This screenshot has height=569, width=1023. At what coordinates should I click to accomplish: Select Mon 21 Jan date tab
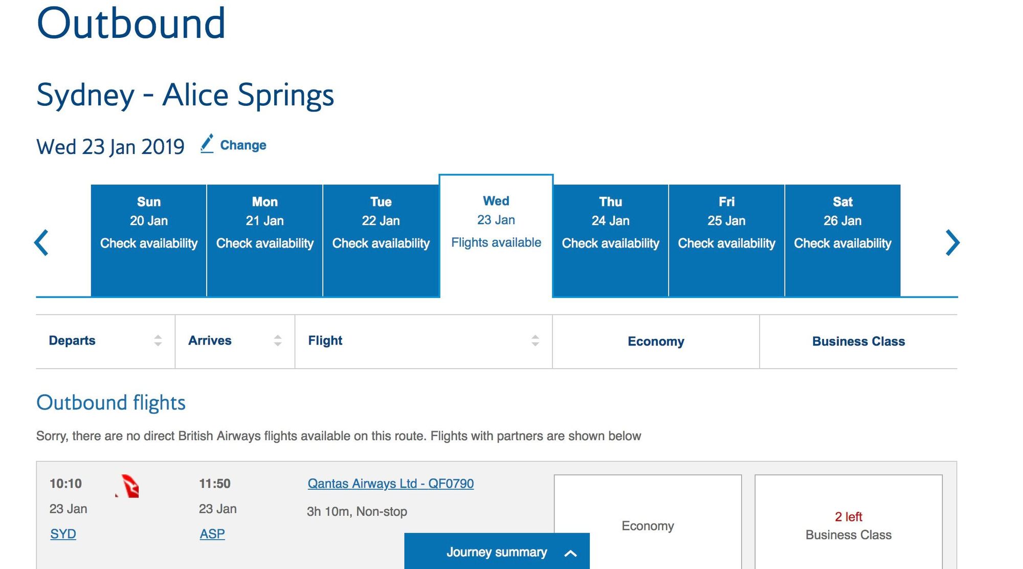point(265,240)
